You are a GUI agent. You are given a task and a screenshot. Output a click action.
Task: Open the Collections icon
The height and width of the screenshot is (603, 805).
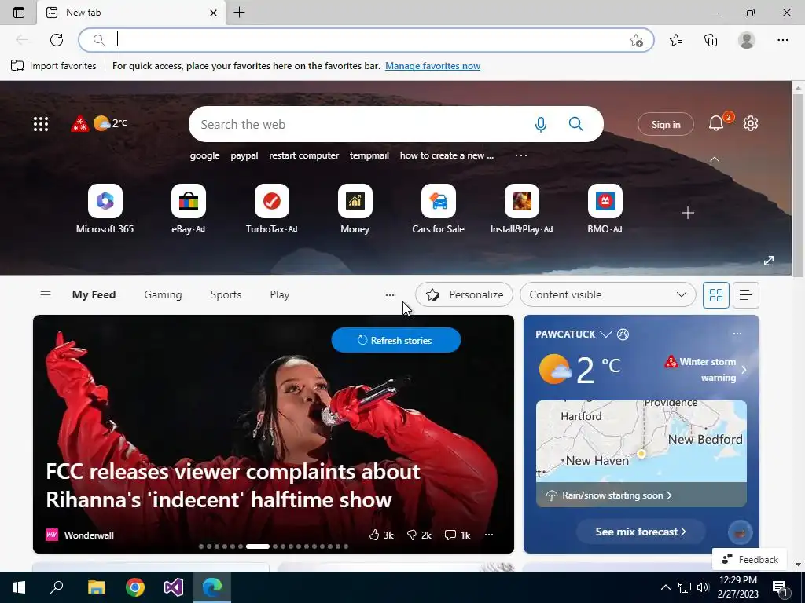[711, 40]
